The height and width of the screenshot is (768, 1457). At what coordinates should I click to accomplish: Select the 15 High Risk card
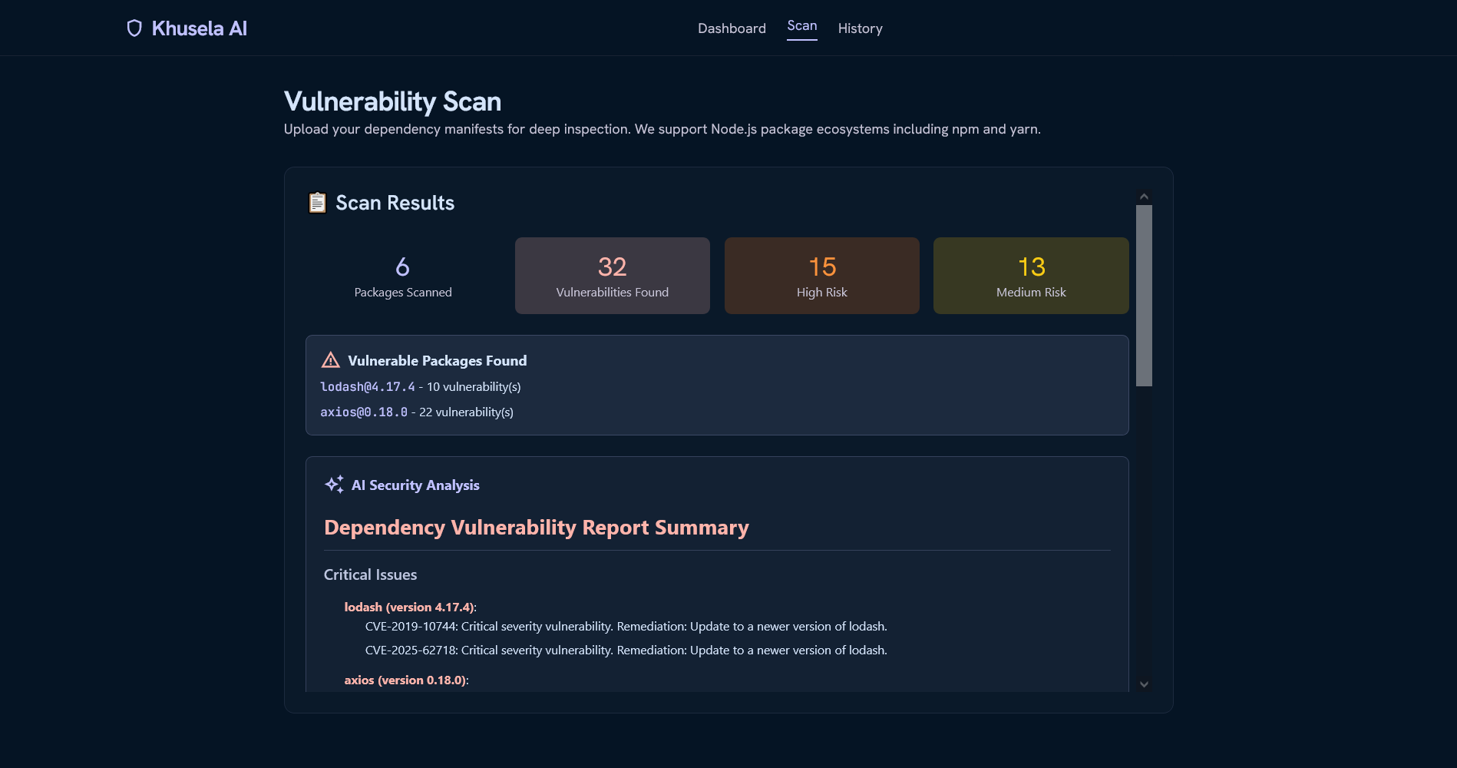(x=822, y=276)
